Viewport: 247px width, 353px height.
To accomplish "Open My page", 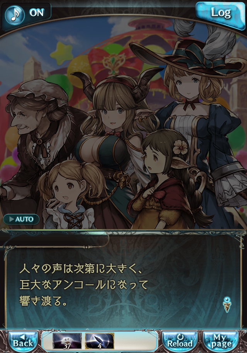I will [x=221, y=341].
